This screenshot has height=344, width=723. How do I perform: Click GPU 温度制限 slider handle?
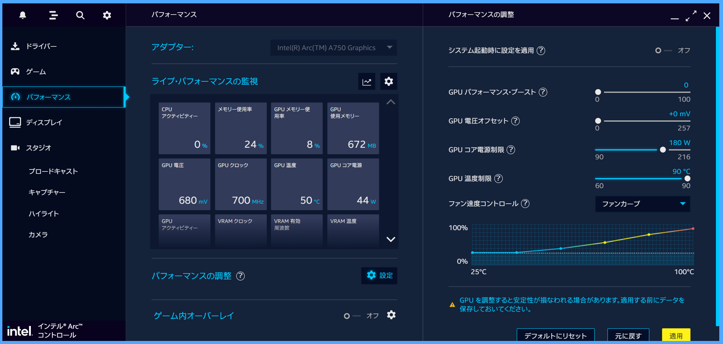687,179
